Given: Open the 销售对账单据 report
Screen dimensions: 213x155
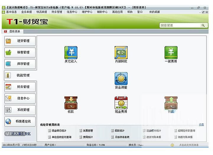Looking at the screenshot, I should [x=185, y=137].
